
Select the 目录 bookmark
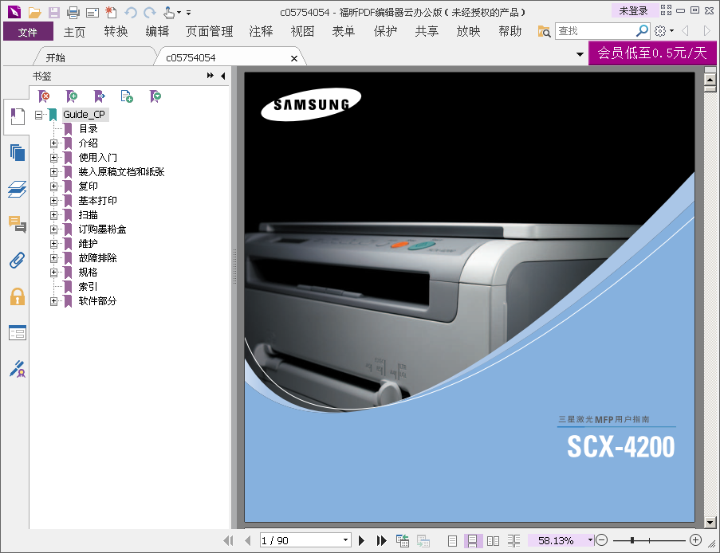(x=89, y=129)
